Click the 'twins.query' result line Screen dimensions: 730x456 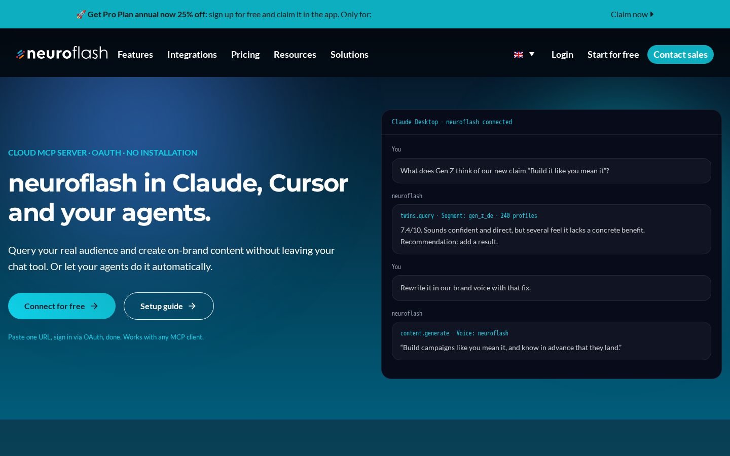pyautogui.click(x=469, y=215)
